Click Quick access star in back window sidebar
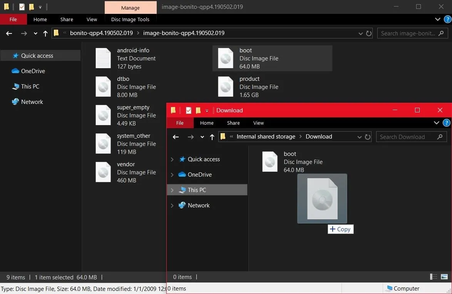The width and height of the screenshot is (452, 294). click(15, 56)
